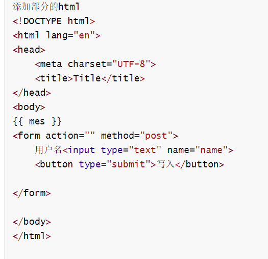
Task: Click the type="text" string value
Action: [145, 150]
